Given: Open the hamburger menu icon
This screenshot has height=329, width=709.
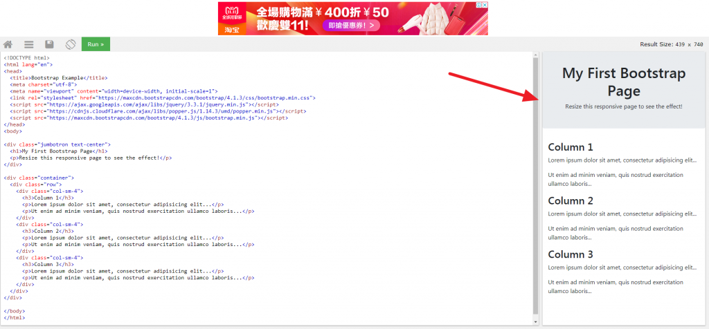Looking at the screenshot, I should tap(29, 44).
